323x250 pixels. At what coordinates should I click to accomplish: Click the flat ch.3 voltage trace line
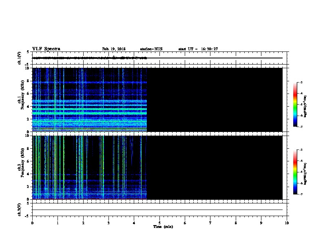(157, 210)
